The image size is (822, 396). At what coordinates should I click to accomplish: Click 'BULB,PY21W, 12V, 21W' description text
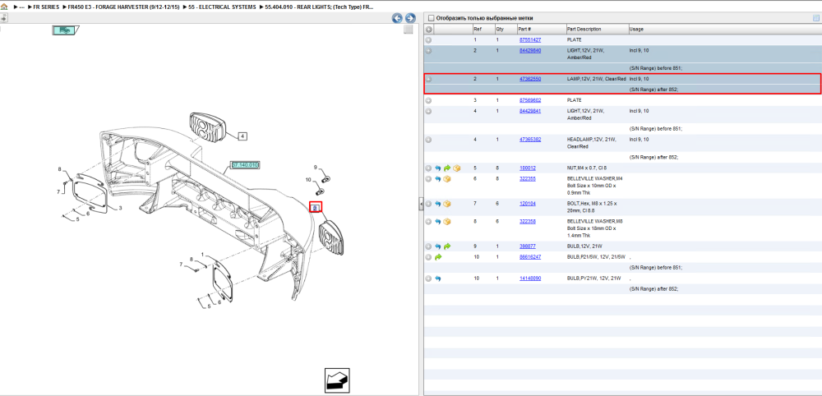[594, 279]
